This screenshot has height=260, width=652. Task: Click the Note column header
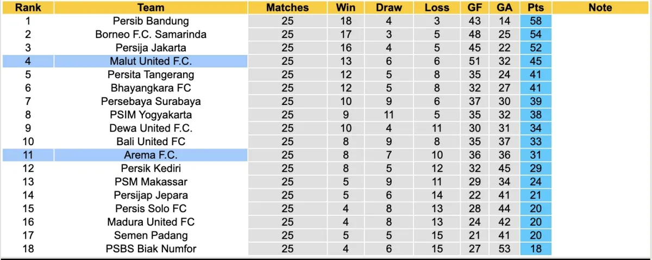click(600, 8)
